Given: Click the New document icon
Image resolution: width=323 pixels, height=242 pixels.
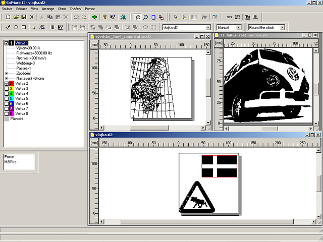Looking at the screenshot, I should click(8, 17).
